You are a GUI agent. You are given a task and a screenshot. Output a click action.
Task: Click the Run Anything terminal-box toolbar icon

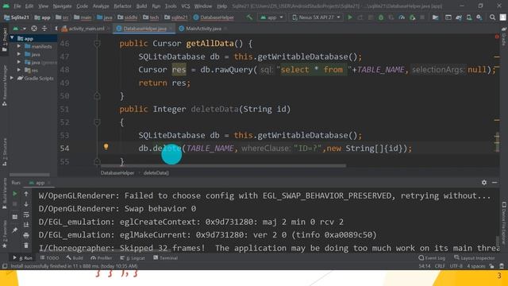pos(448,17)
